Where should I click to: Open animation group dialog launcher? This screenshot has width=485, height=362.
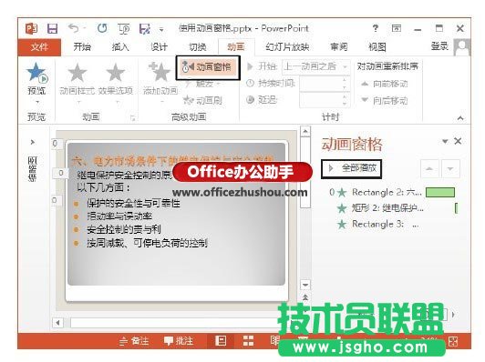coord(133,118)
